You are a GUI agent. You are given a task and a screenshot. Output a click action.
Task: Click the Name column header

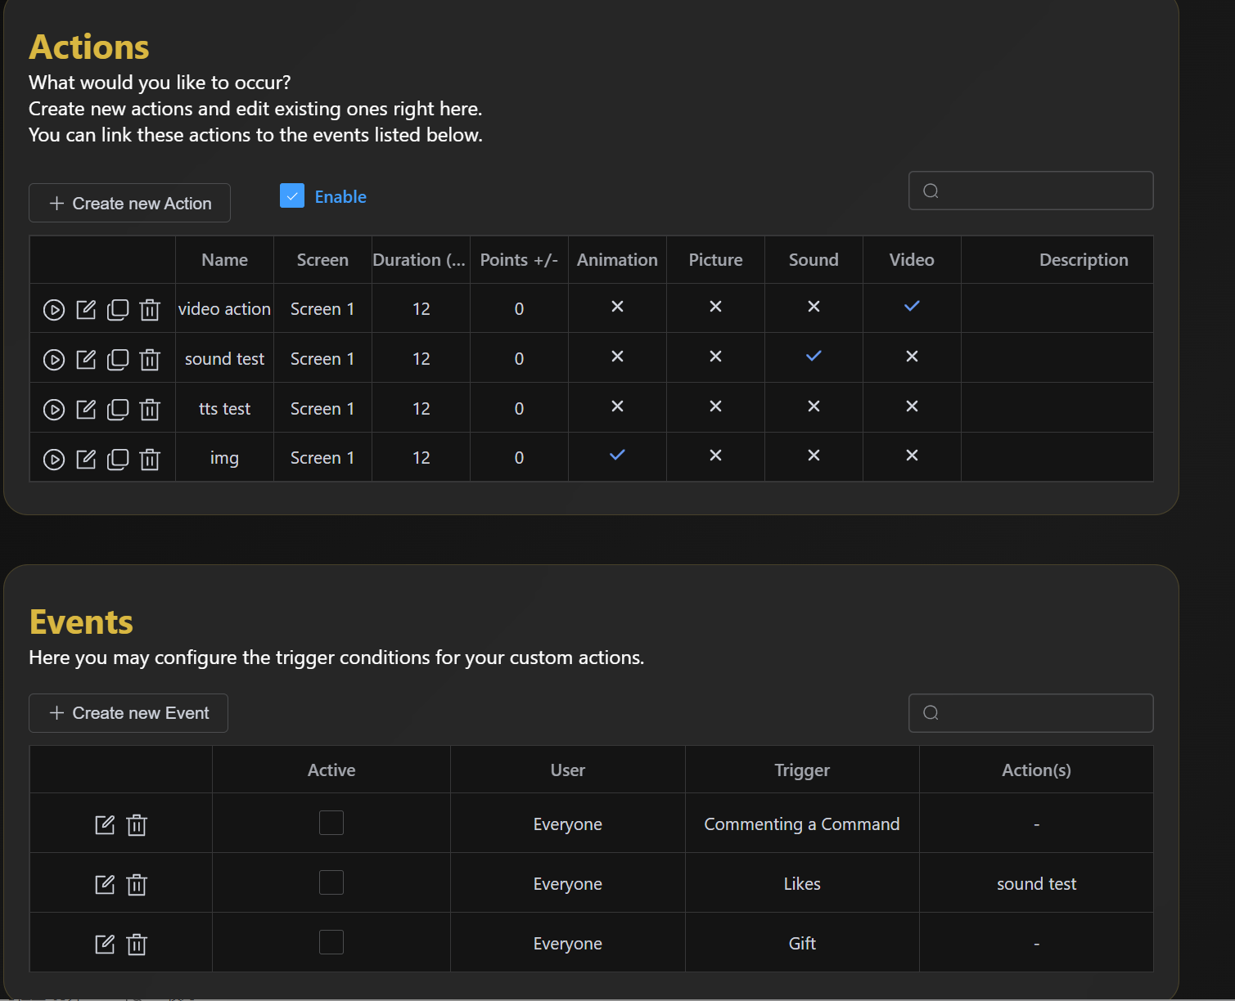(224, 260)
